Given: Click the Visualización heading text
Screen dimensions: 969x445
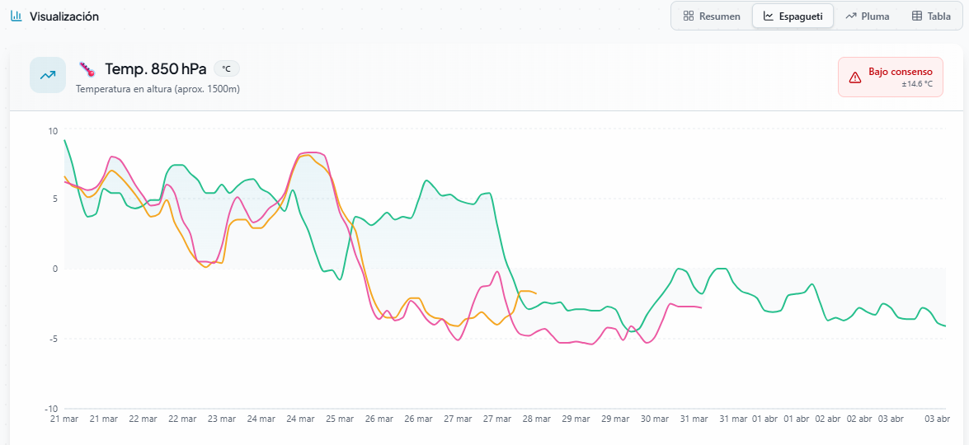Looking at the screenshot, I should point(64,16).
